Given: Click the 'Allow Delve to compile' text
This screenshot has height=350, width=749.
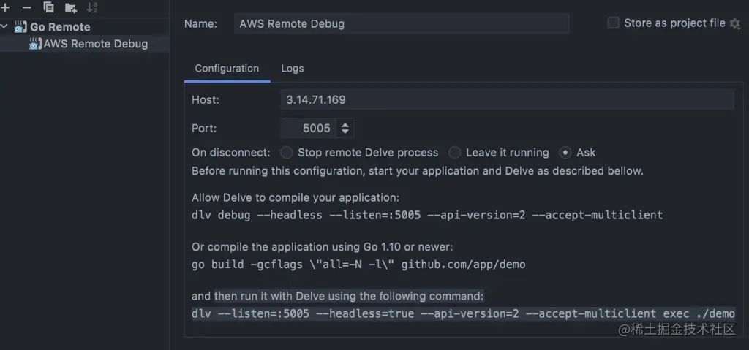Looking at the screenshot, I should coord(296,197).
